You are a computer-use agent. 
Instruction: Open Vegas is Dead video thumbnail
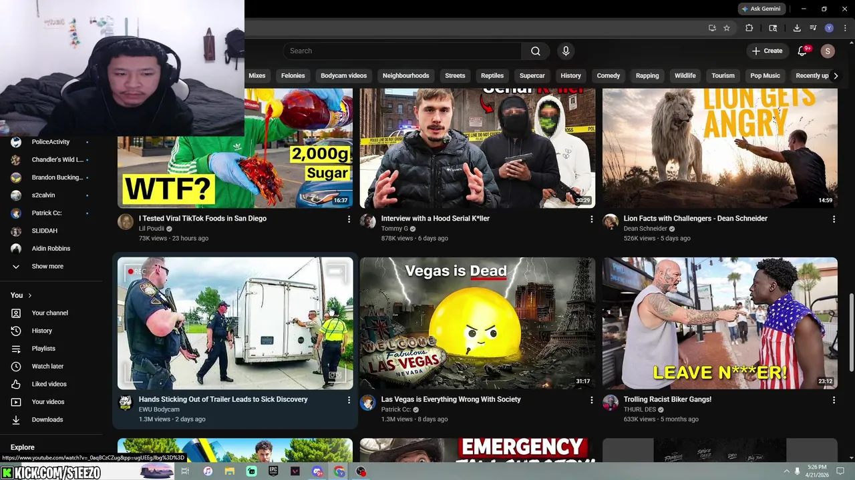click(478, 323)
